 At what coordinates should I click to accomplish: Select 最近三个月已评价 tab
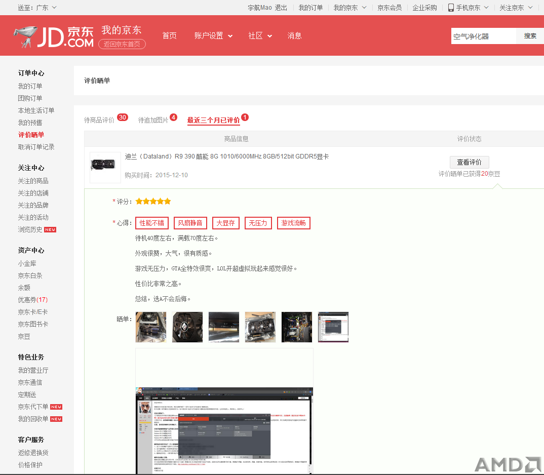[213, 120]
